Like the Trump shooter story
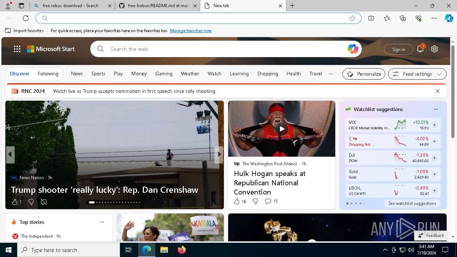Screen dimensions: 457x257 click(14, 202)
